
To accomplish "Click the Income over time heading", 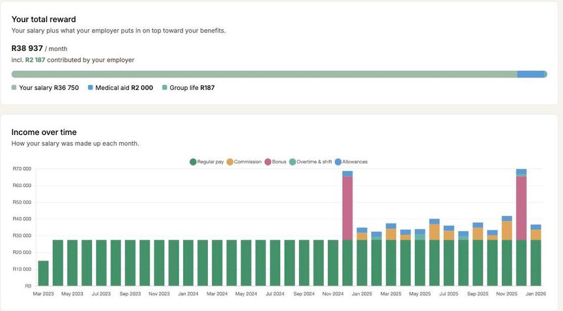I will tap(44, 132).
